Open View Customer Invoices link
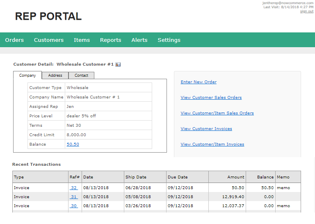315x224 pixels. tap(206, 129)
